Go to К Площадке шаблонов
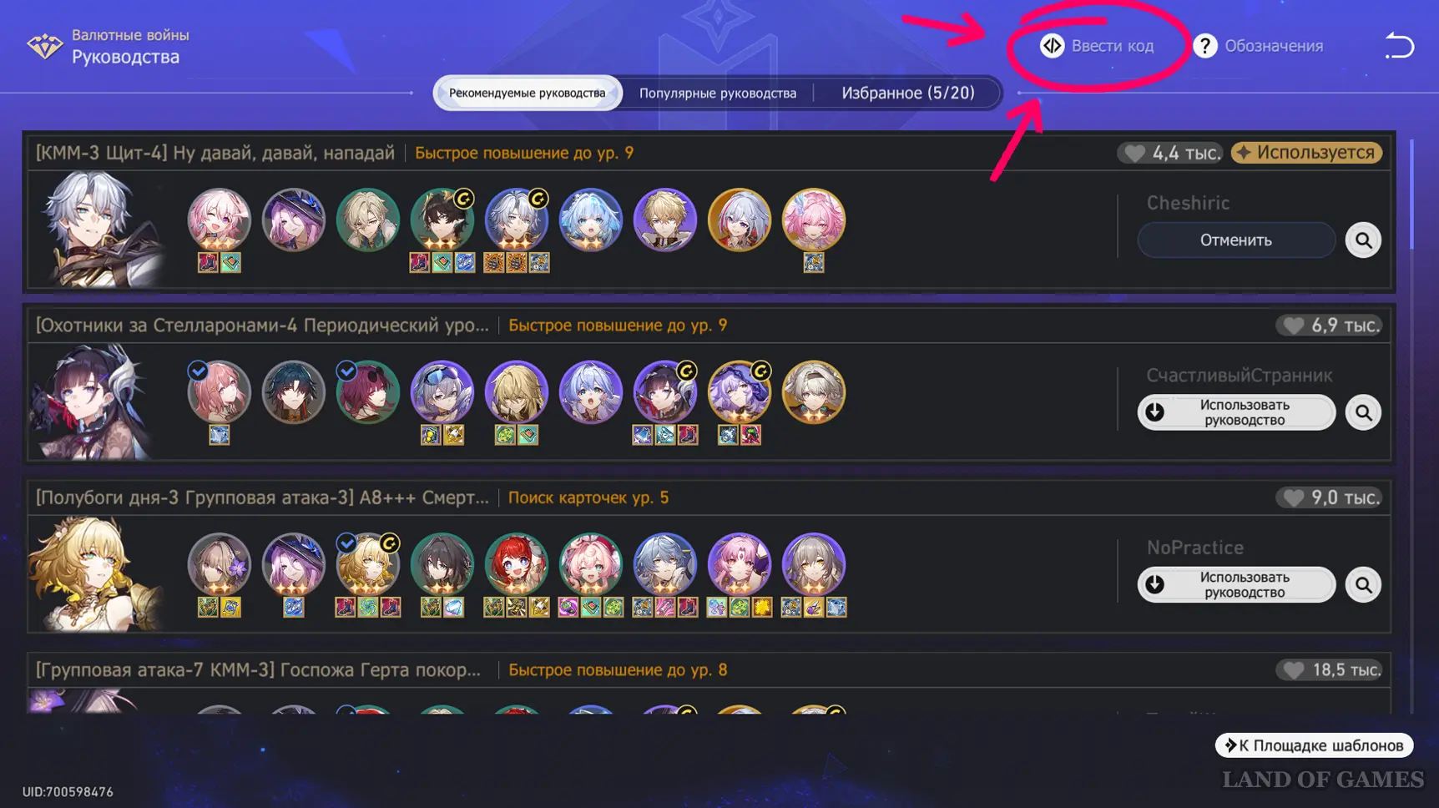1439x808 pixels. (x=1314, y=745)
